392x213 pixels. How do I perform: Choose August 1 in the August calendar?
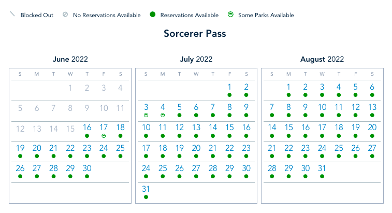click(288, 87)
